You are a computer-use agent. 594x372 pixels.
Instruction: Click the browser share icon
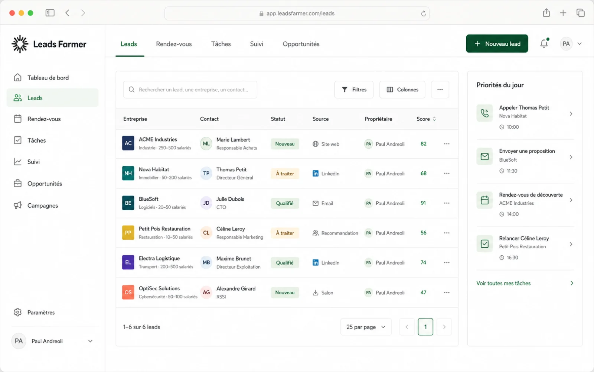pyautogui.click(x=546, y=13)
